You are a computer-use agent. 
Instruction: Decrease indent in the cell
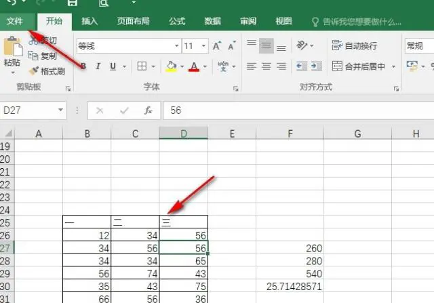(302, 66)
